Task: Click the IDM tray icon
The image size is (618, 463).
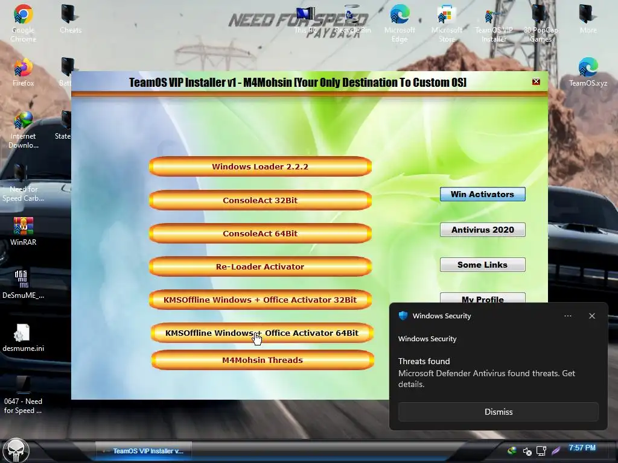Action: tap(512, 450)
